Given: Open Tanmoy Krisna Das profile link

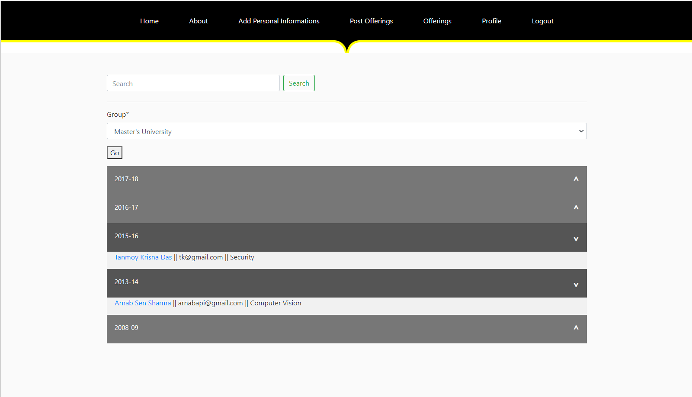Looking at the screenshot, I should (143, 257).
